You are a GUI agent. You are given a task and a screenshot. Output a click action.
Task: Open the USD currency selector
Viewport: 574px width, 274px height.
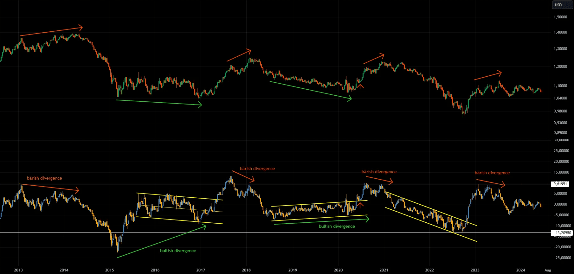tap(563, 5)
